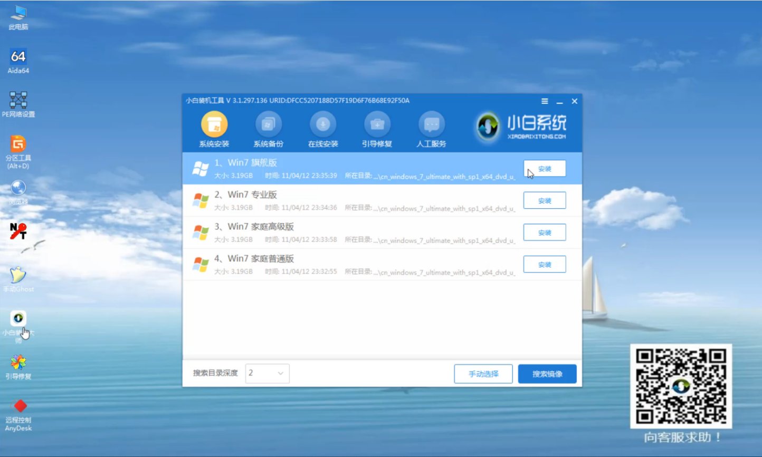Open 此电脑 desktop icon
The height and width of the screenshot is (457, 762).
pyautogui.click(x=18, y=13)
